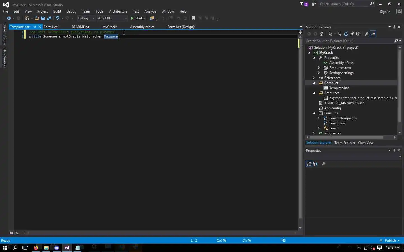This screenshot has height=252, width=404.
Task: Undo the last edit with the toolbar arrow
Action: [x=57, y=18]
